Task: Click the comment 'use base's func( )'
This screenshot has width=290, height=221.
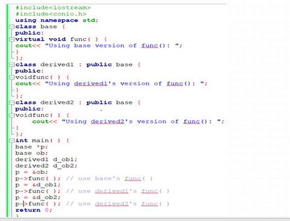Action: tap(109, 179)
